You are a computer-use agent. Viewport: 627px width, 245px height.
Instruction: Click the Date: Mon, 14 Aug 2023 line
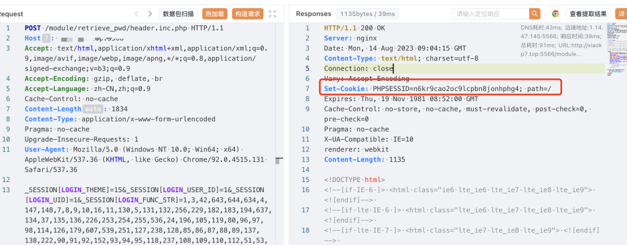395,48
